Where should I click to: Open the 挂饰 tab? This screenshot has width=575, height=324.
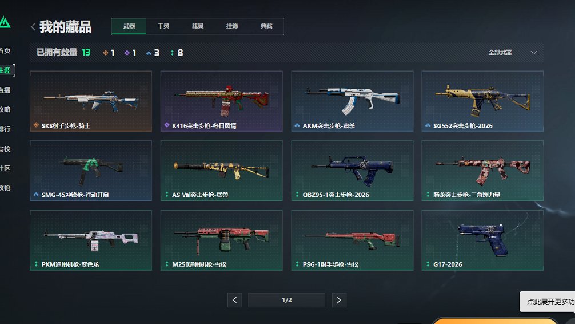231,26
